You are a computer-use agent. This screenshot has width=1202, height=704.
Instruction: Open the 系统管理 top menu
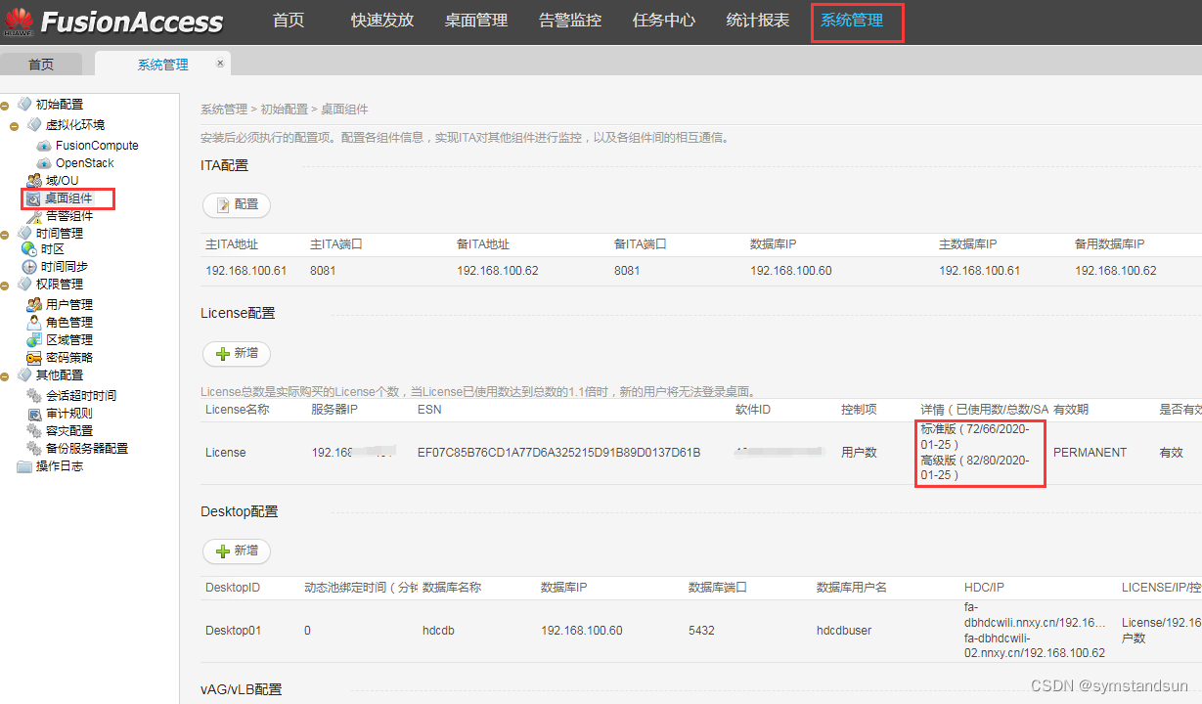852,21
